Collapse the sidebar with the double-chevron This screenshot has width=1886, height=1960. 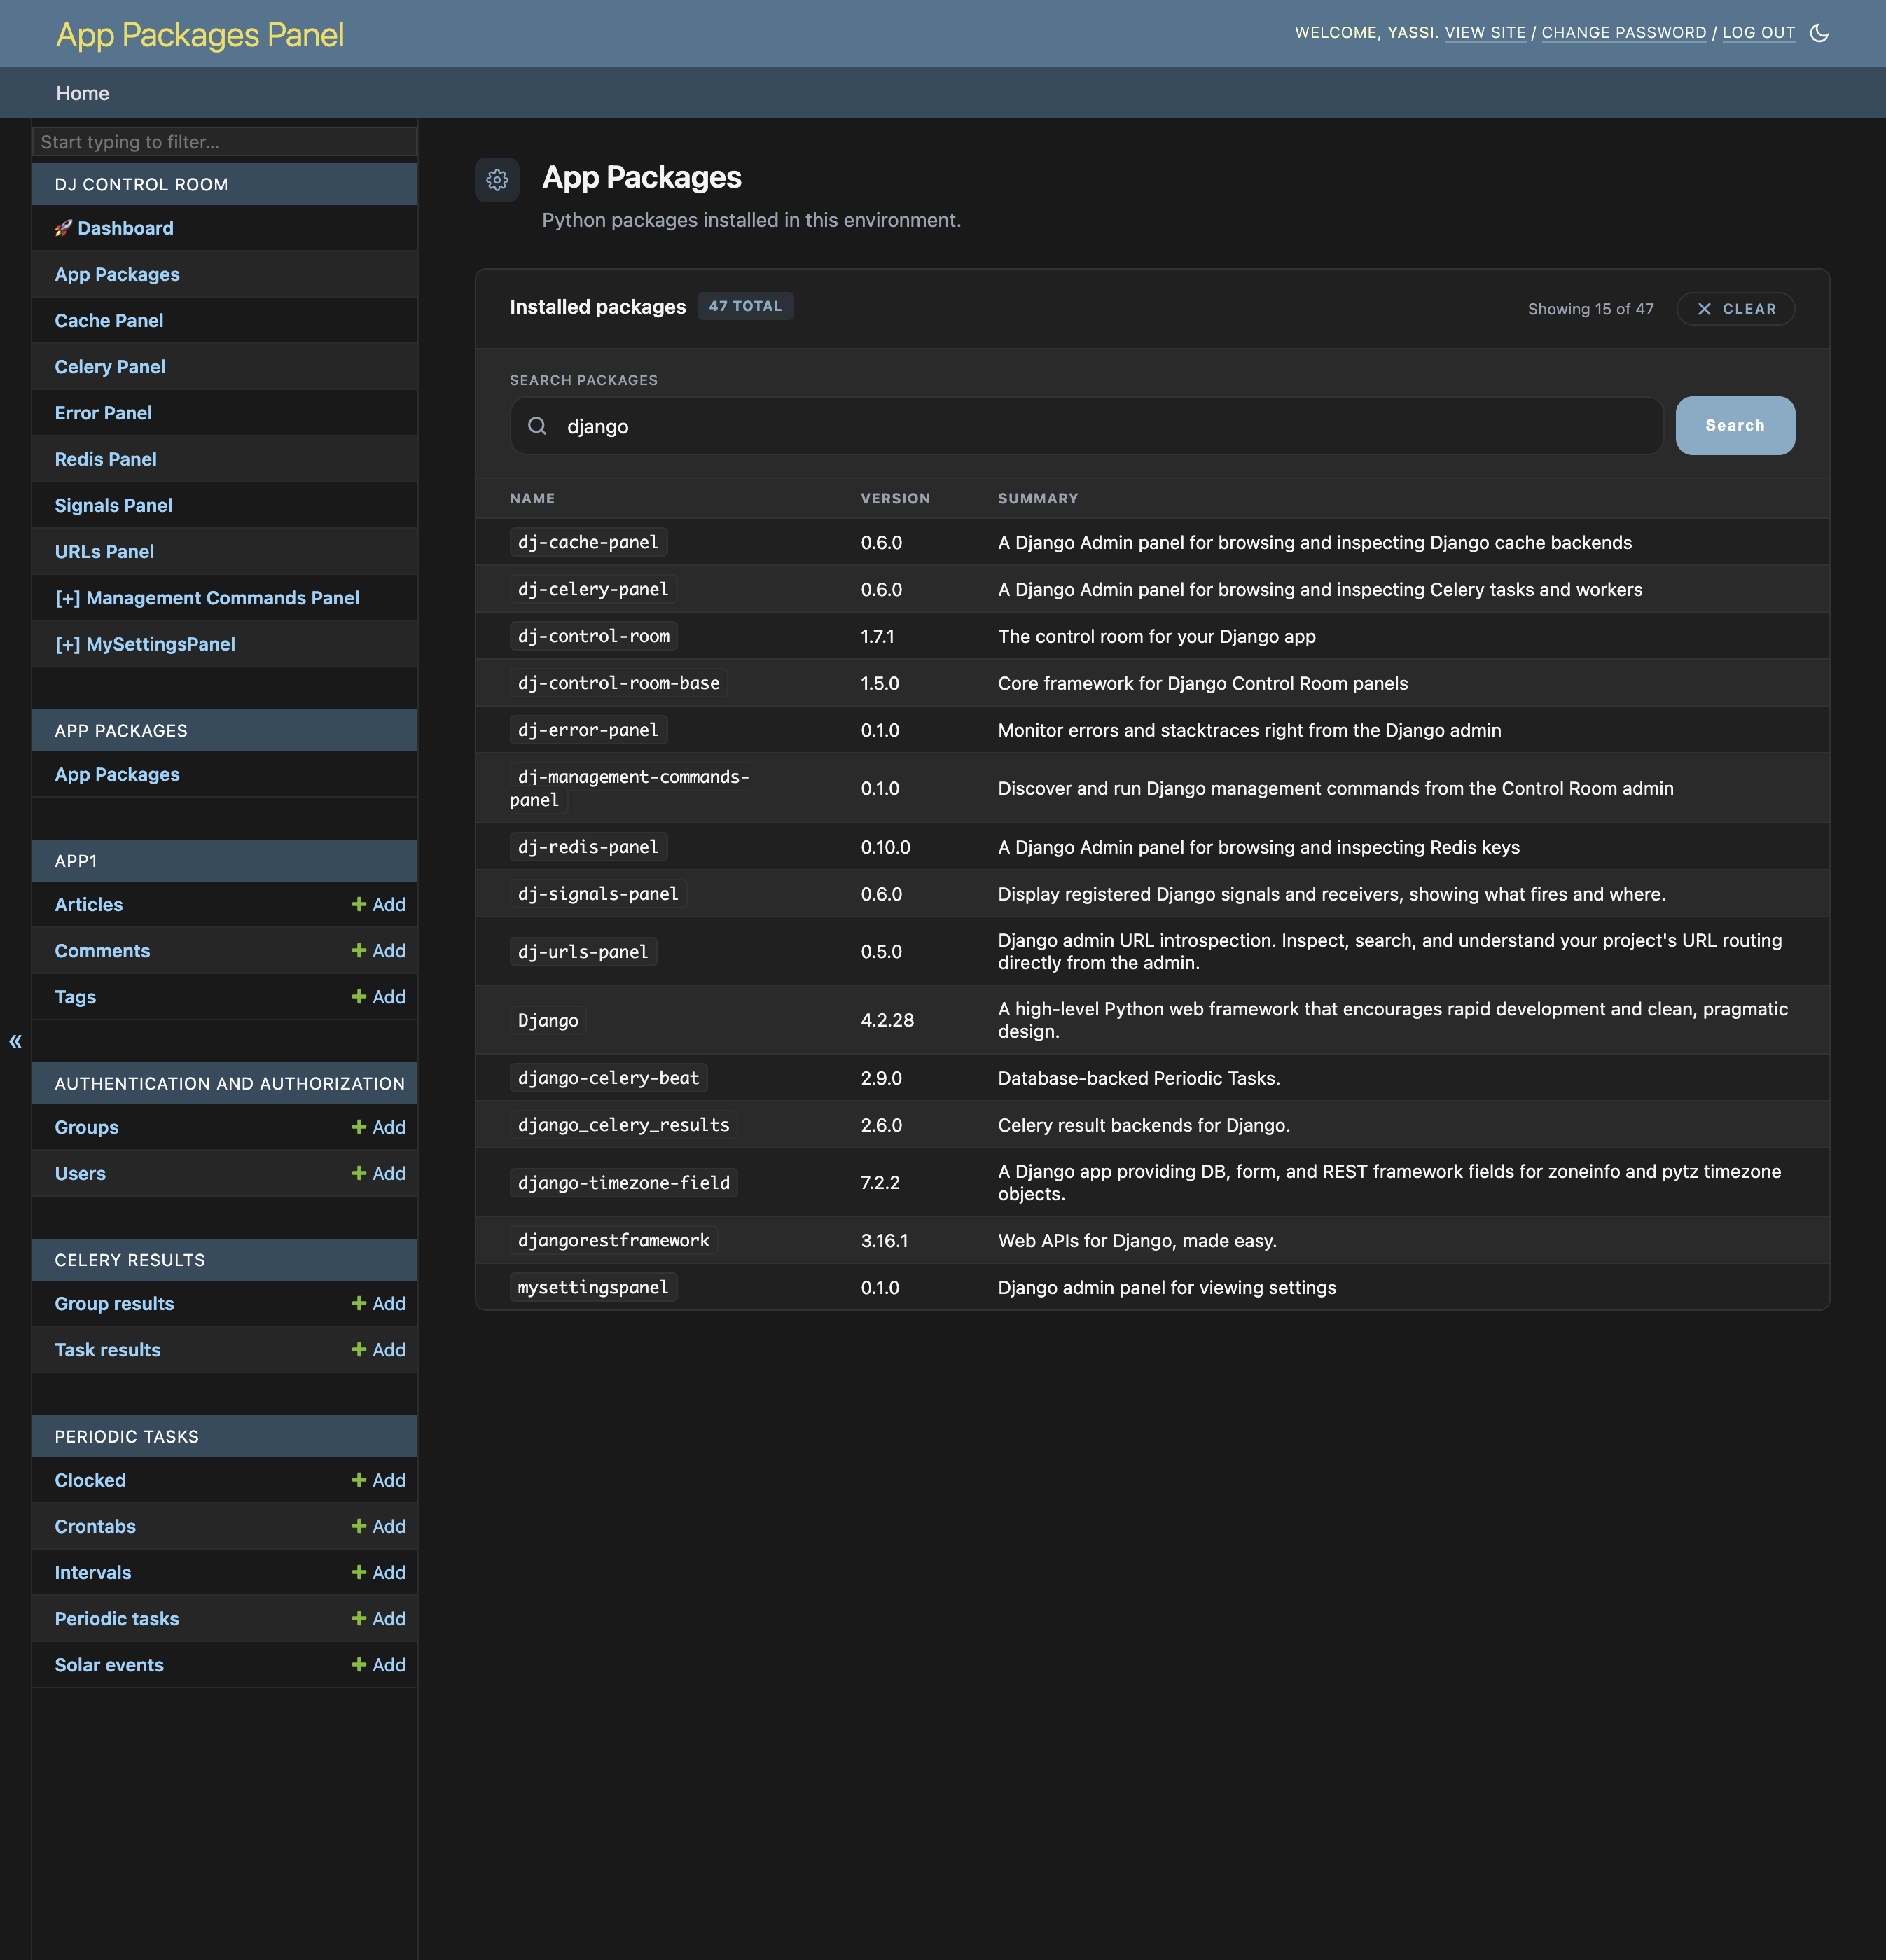point(15,1041)
